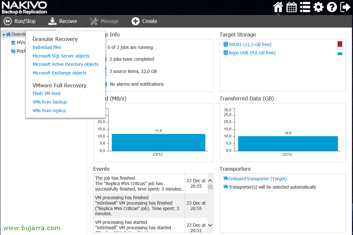Click the NAKIVO Backup & Replication logo
The width and height of the screenshot is (353, 235).
[x=24, y=8]
